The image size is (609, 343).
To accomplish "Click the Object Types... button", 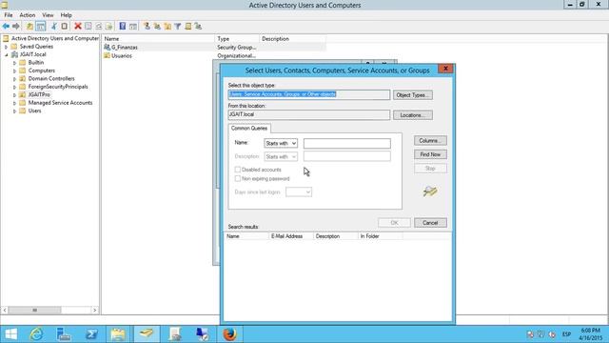I will (412, 95).
